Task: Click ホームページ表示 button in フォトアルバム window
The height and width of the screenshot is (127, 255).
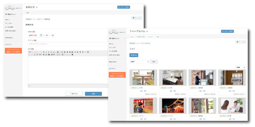Action: (227, 31)
